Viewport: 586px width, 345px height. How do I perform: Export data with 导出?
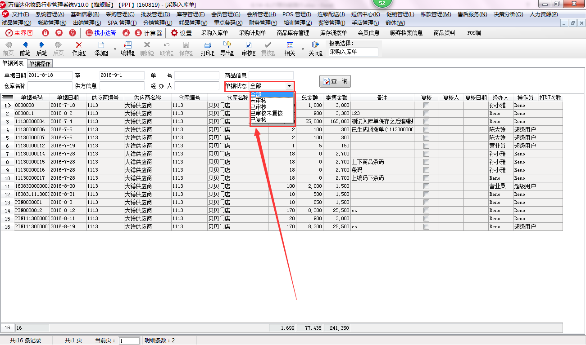pos(227,49)
